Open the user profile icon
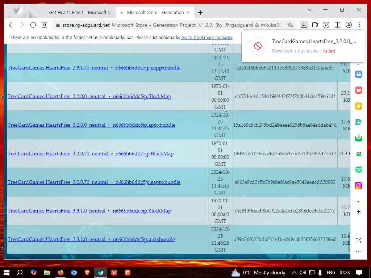This screenshot has height=278, width=371. pos(349,25)
